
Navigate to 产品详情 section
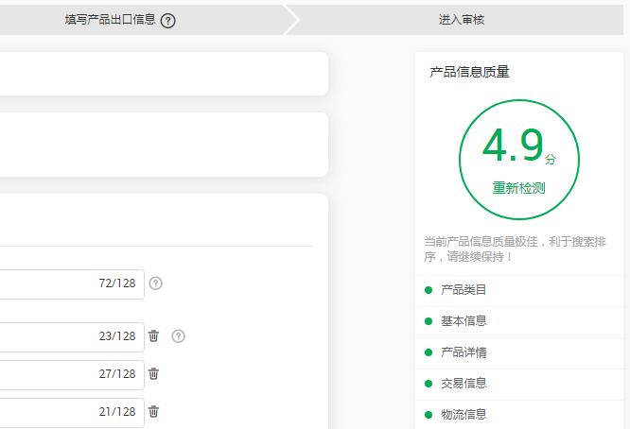pos(464,352)
